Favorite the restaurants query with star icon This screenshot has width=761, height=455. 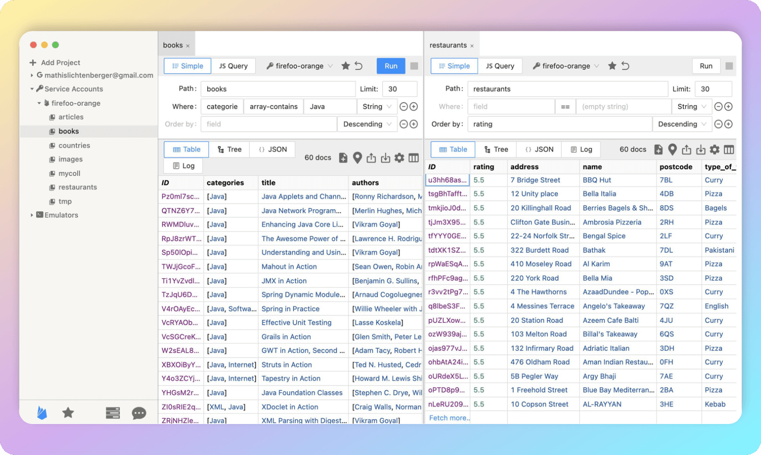point(612,66)
